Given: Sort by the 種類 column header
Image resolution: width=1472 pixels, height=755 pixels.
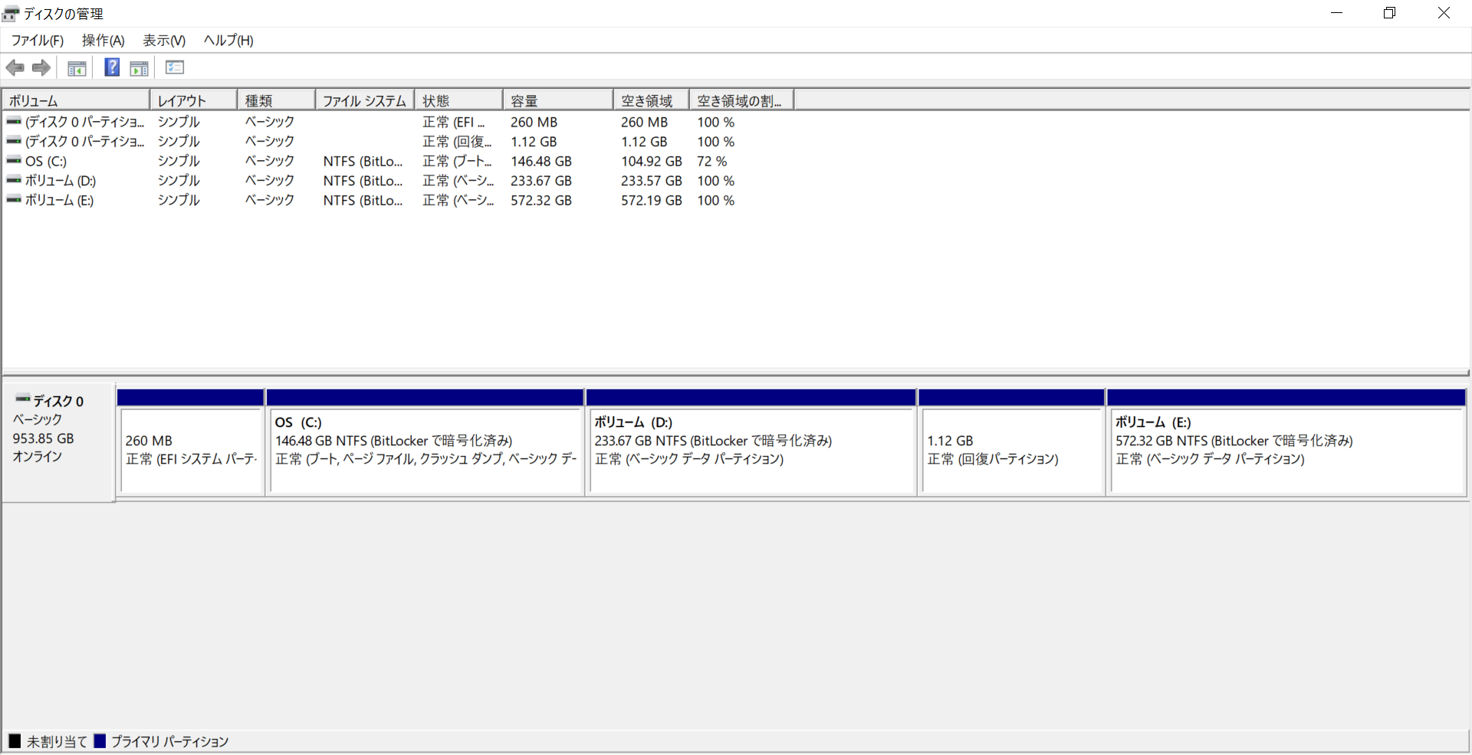Looking at the screenshot, I should coord(276,100).
